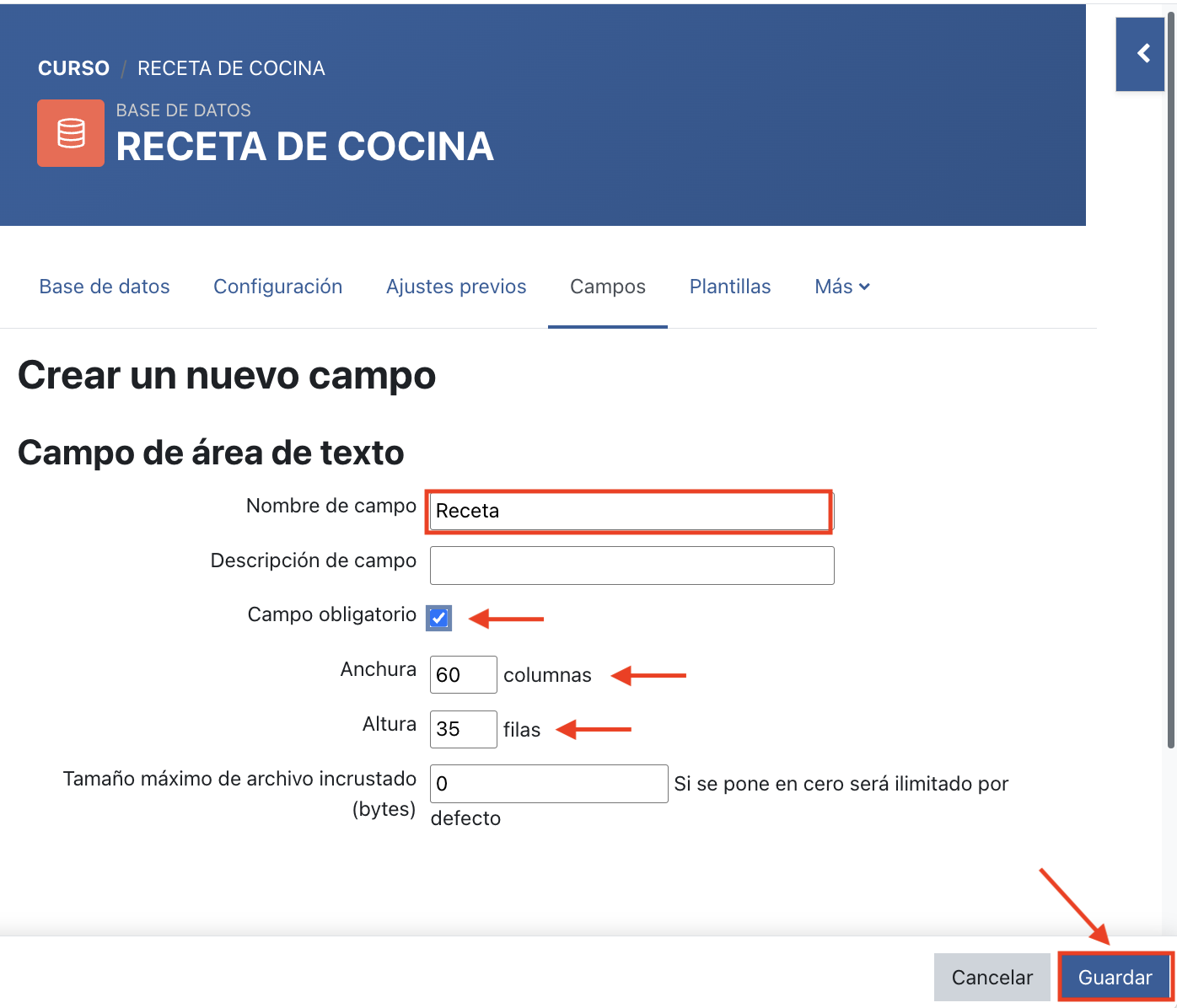Switch to the Base de datos tab
Image resolution: width=1177 pixels, height=1008 pixels.
coord(105,287)
